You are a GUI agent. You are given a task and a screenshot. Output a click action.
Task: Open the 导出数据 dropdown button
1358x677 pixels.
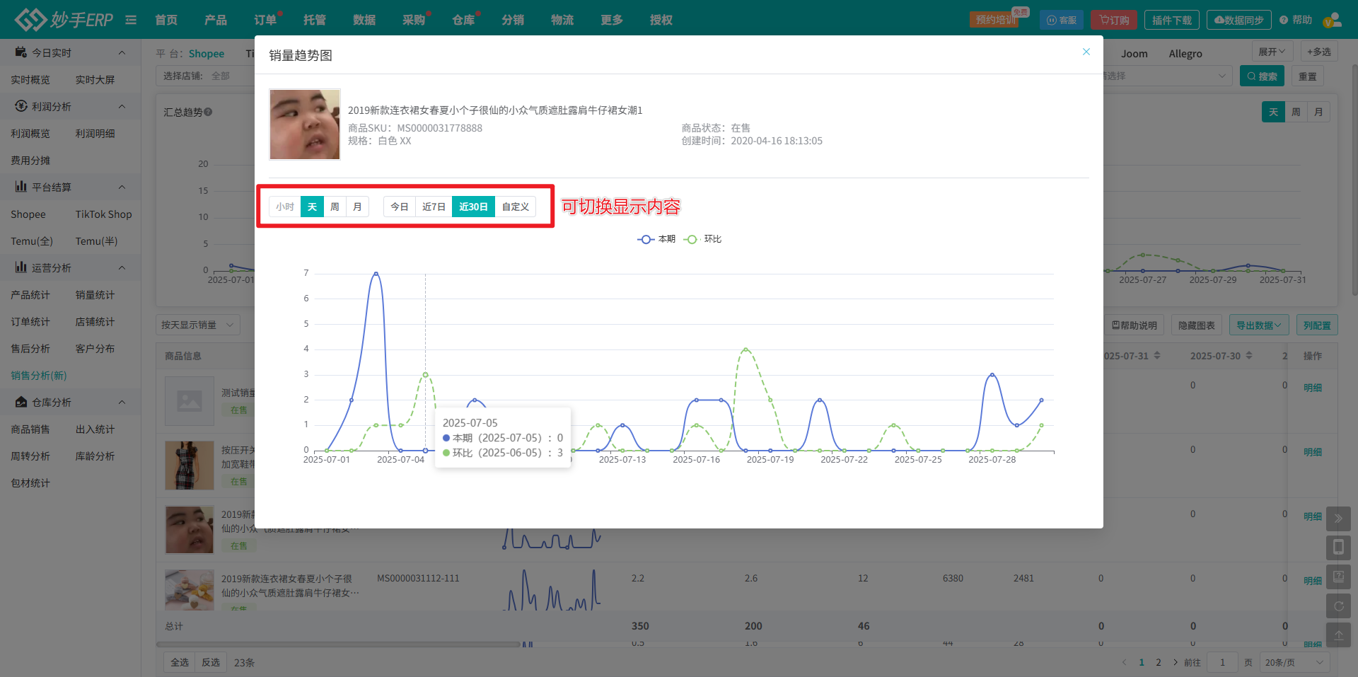tap(1259, 325)
